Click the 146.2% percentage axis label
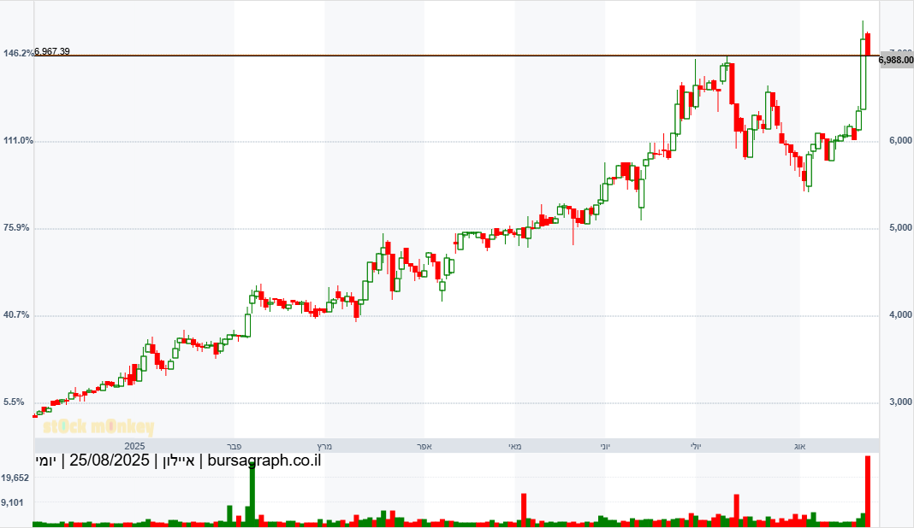 point(19,54)
